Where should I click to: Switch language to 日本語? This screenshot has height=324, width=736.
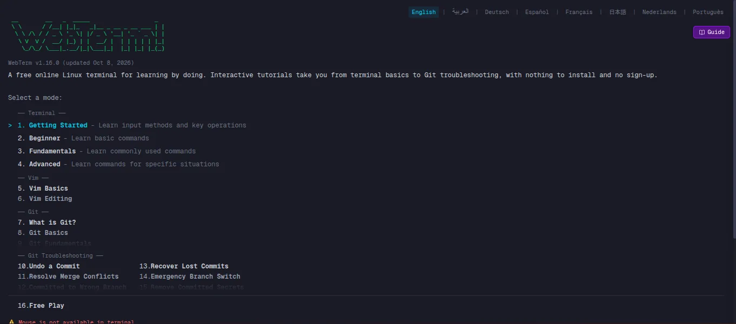618,12
